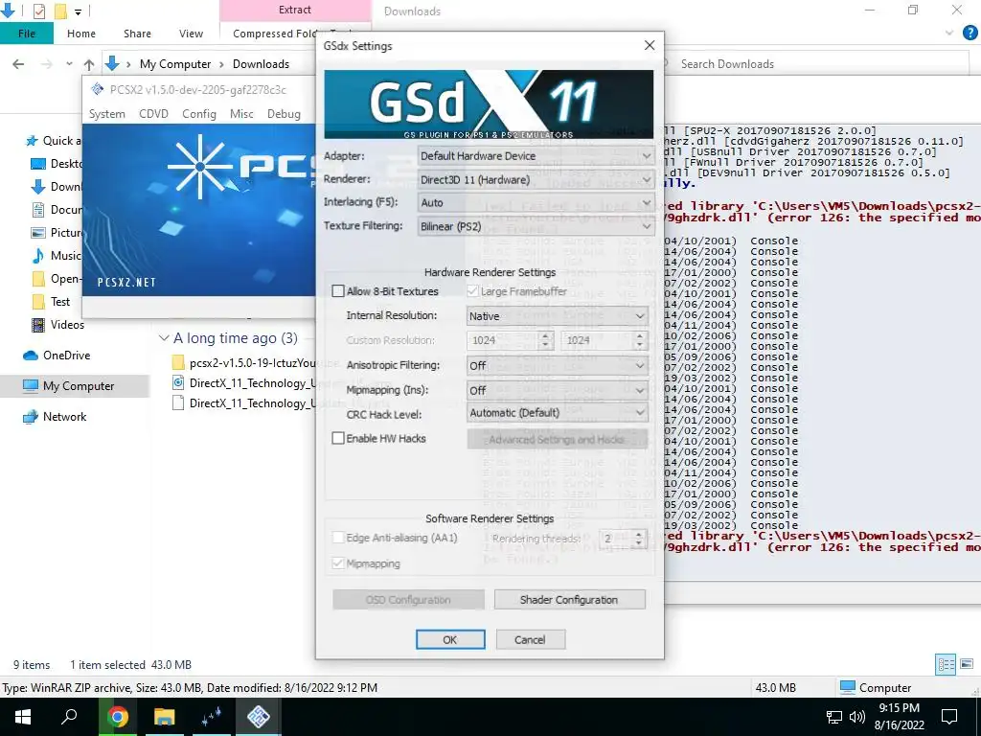The height and width of the screenshot is (736, 981).
Task: Open the Windows Start menu
Action: point(23,717)
